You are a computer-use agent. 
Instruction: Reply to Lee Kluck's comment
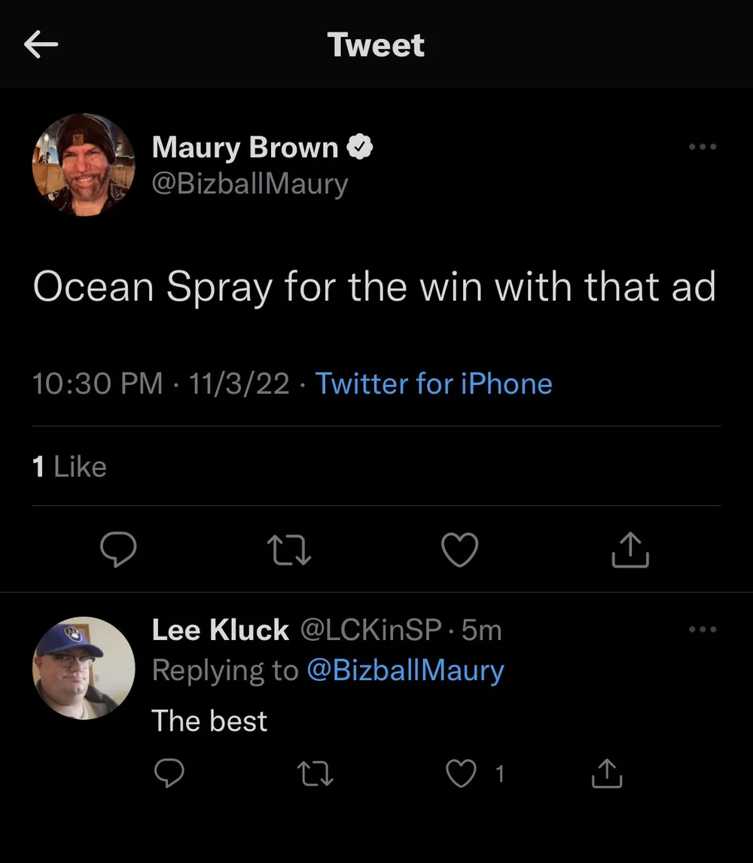[169, 773]
